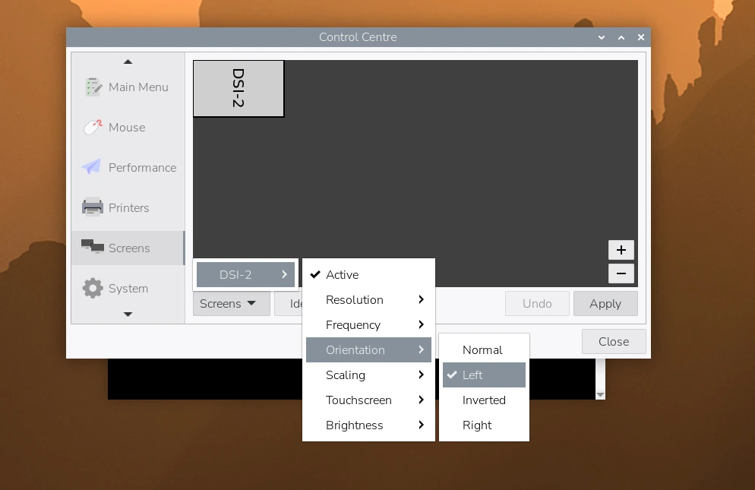This screenshot has height=490, width=755.
Task: Expand the Scaling submenu
Action: point(368,375)
